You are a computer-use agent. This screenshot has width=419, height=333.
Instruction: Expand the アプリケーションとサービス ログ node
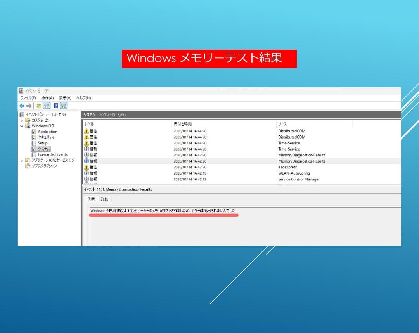click(x=22, y=160)
